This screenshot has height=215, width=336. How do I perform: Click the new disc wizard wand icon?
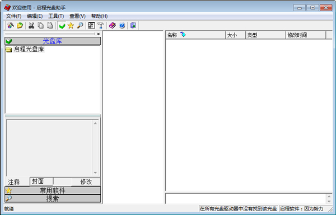tap(11, 26)
